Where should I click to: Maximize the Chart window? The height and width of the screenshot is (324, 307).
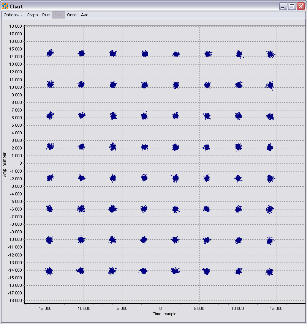pos(292,6)
